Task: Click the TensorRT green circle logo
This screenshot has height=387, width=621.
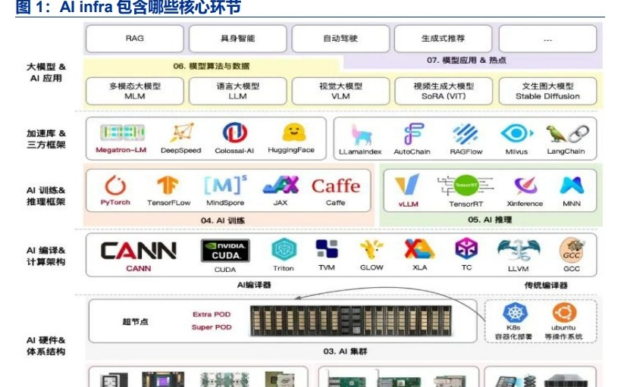Action: pos(466,186)
